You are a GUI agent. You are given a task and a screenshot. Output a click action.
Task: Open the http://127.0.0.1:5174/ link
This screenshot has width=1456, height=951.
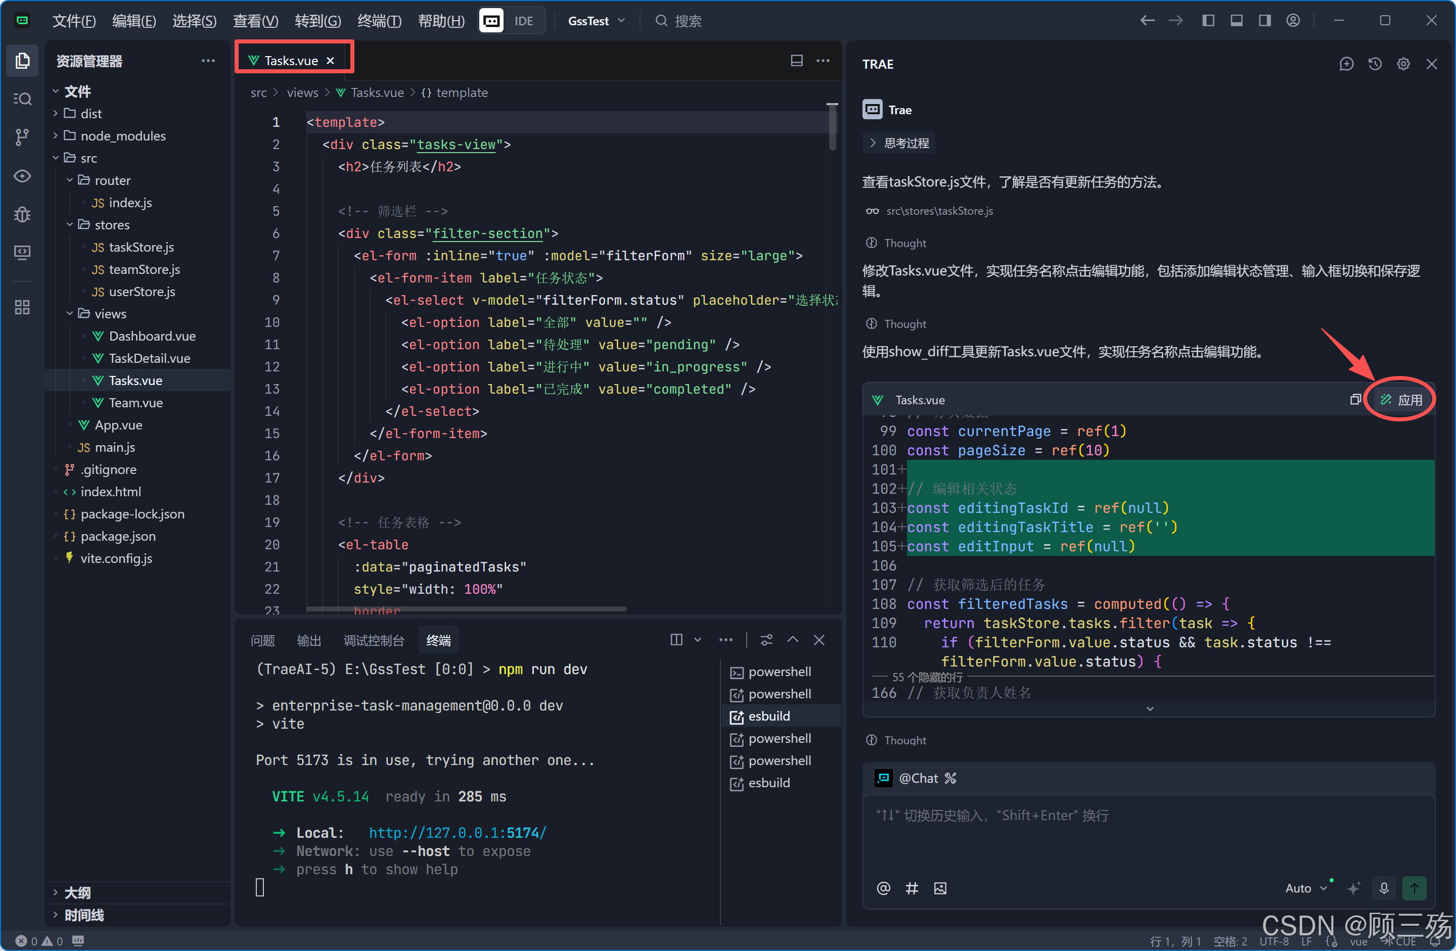coord(457,832)
